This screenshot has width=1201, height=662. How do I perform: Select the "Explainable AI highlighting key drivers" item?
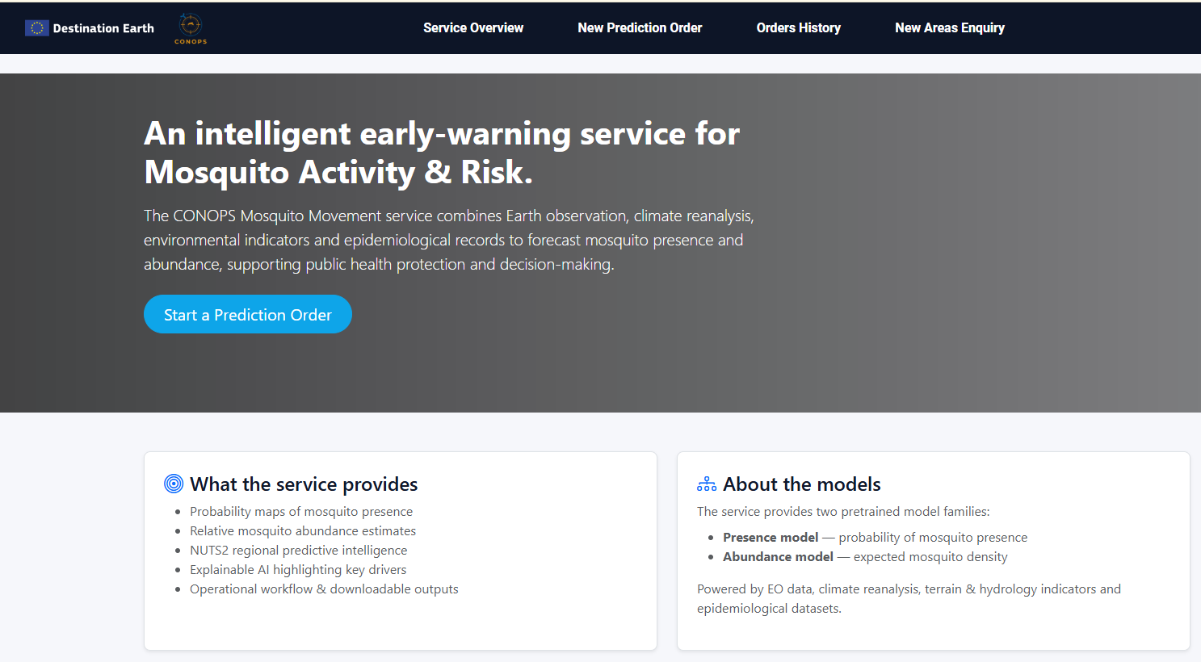(x=298, y=570)
